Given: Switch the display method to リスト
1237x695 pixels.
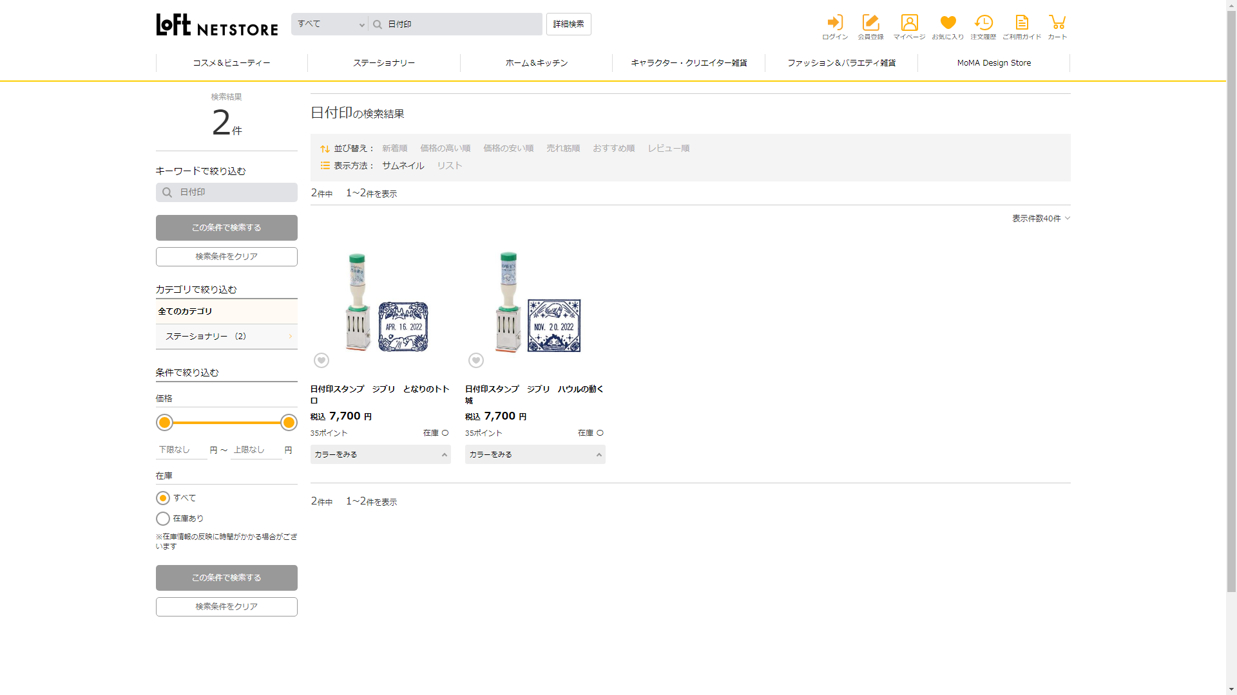Looking at the screenshot, I should point(450,165).
